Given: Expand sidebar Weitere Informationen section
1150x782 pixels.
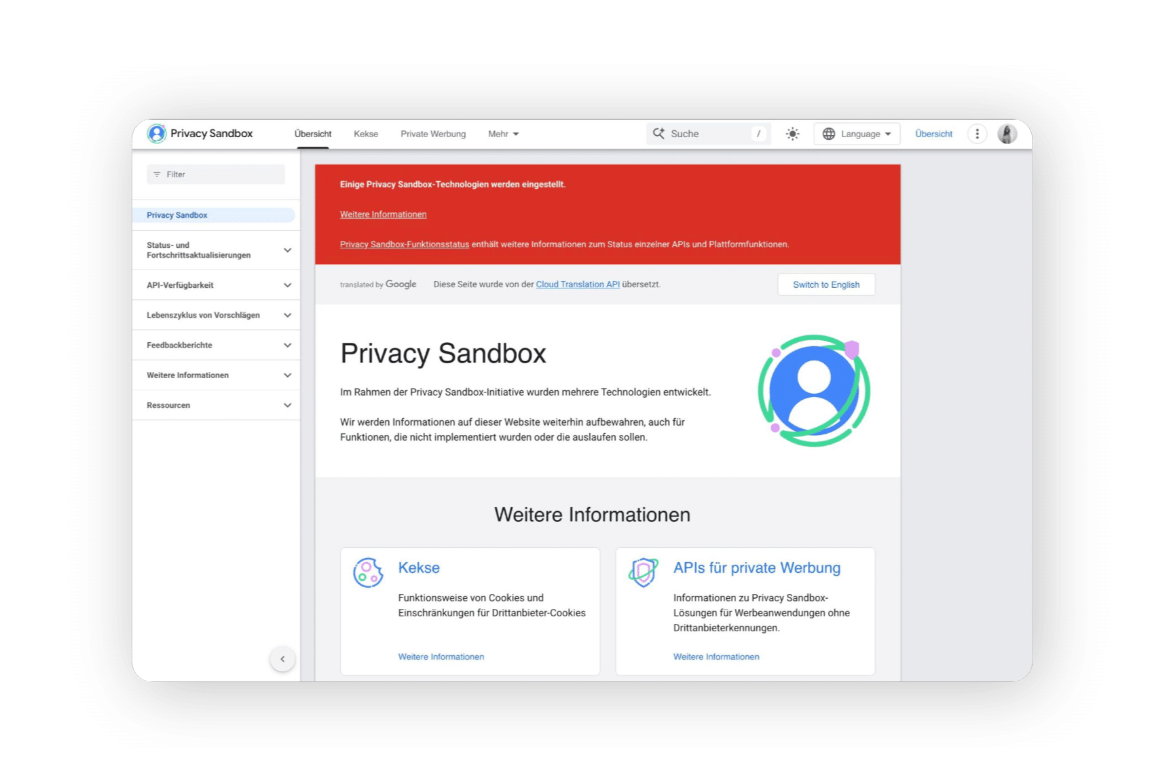Looking at the screenshot, I should coord(217,375).
